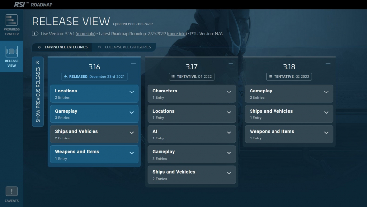The width and height of the screenshot is (367, 207).
Task: Click the double-chevron Show Previous Releases icon
Action: 37,62
